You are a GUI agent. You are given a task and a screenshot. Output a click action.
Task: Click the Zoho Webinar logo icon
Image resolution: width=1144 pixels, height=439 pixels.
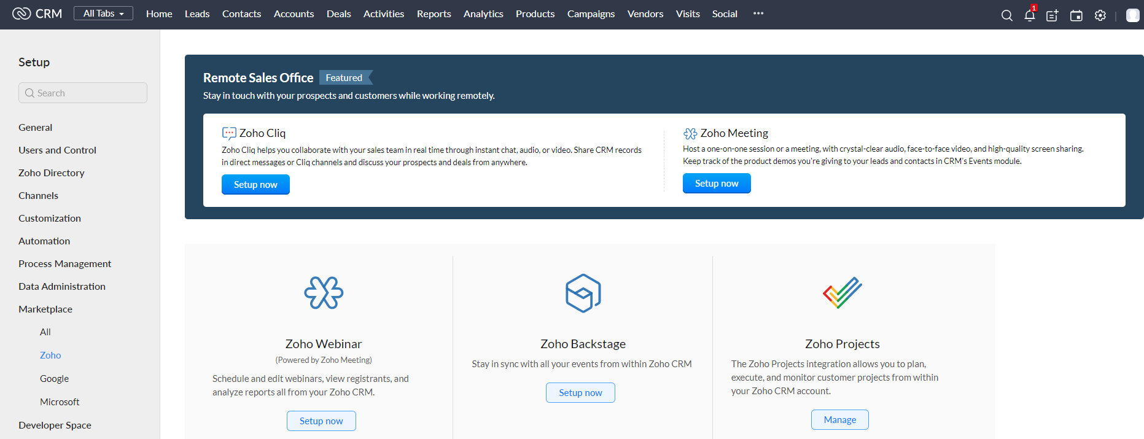[324, 293]
